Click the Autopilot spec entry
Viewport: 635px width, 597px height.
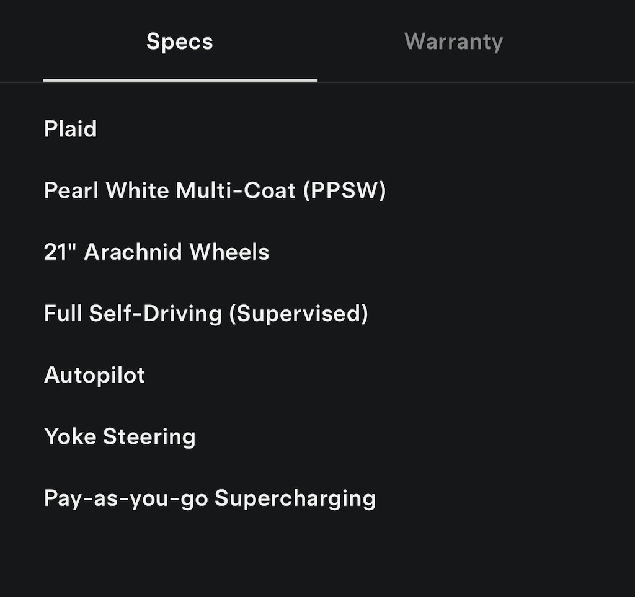coord(94,375)
